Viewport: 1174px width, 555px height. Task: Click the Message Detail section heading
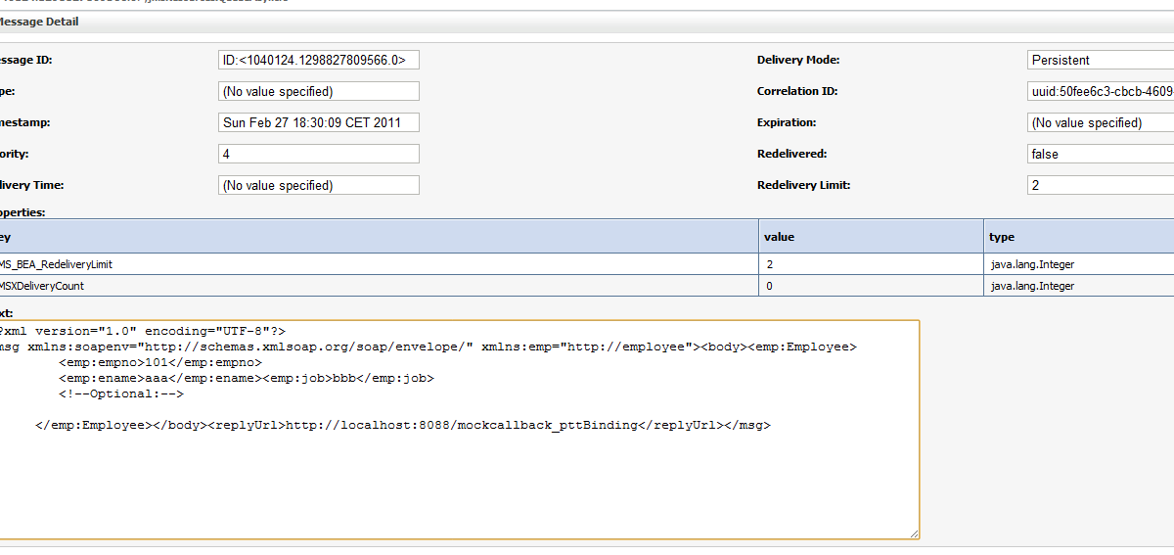(x=39, y=22)
